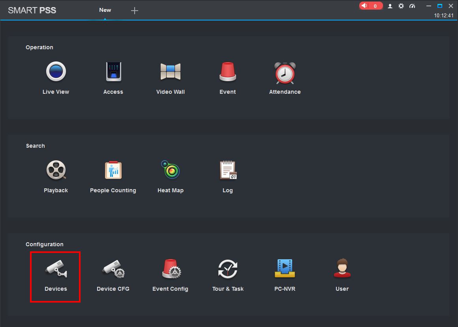Click the SMART PSS logo text

(x=32, y=10)
